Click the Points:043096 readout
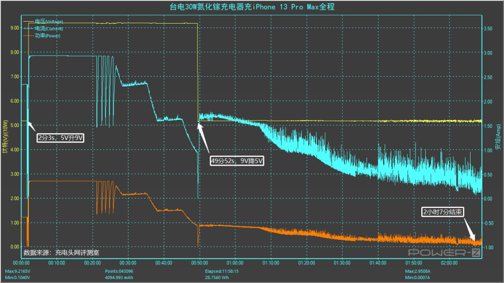Image resolution: width=504 pixels, height=283 pixels. pyautogui.click(x=119, y=271)
